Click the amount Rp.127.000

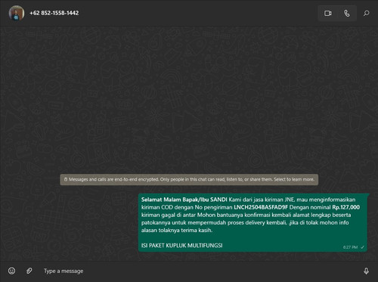346,207
